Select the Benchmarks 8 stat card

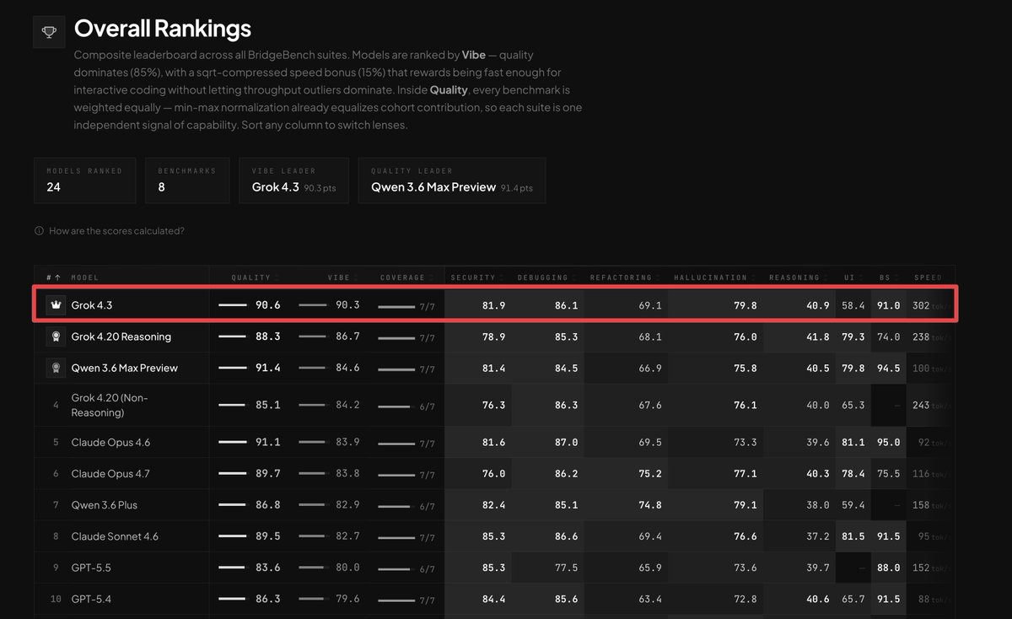point(187,180)
